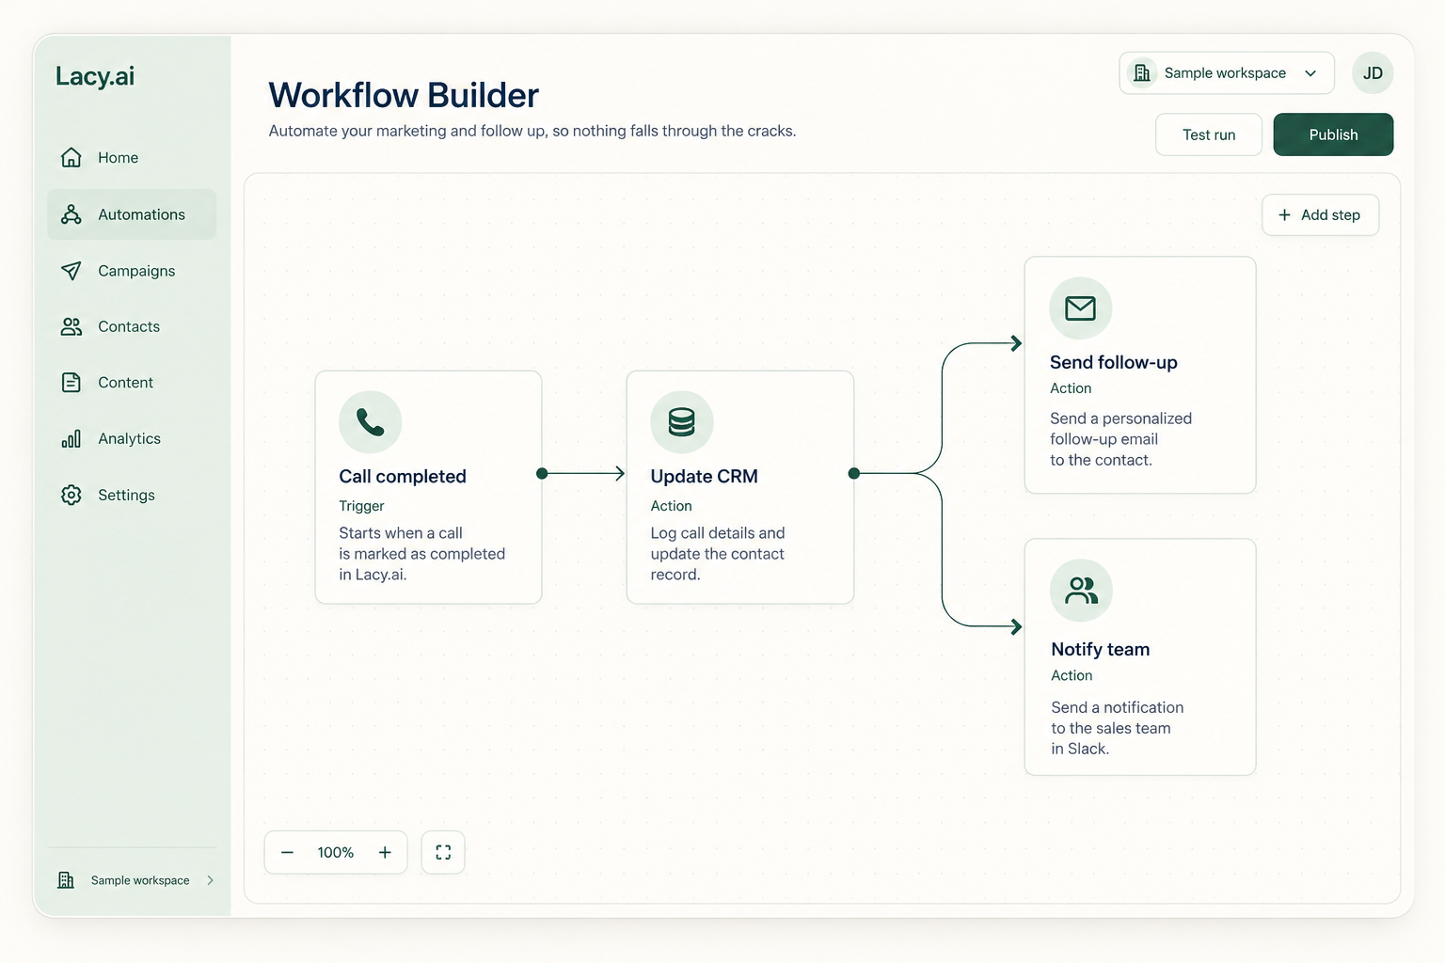
Task: Click the Contacts people icon in sidebar
Action: (71, 326)
